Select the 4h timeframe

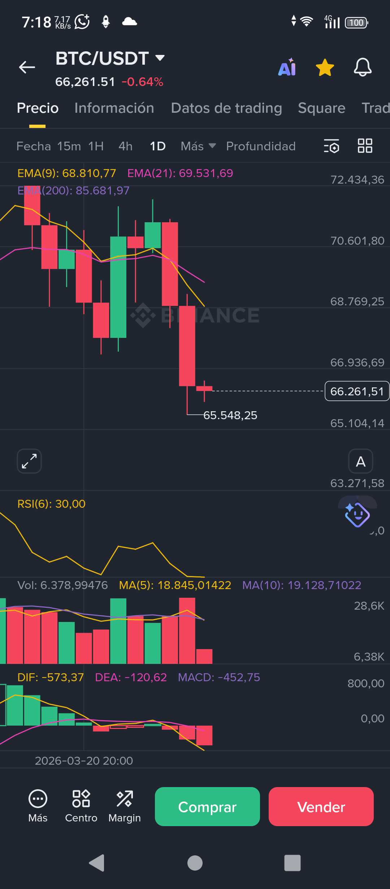[126, 146]
